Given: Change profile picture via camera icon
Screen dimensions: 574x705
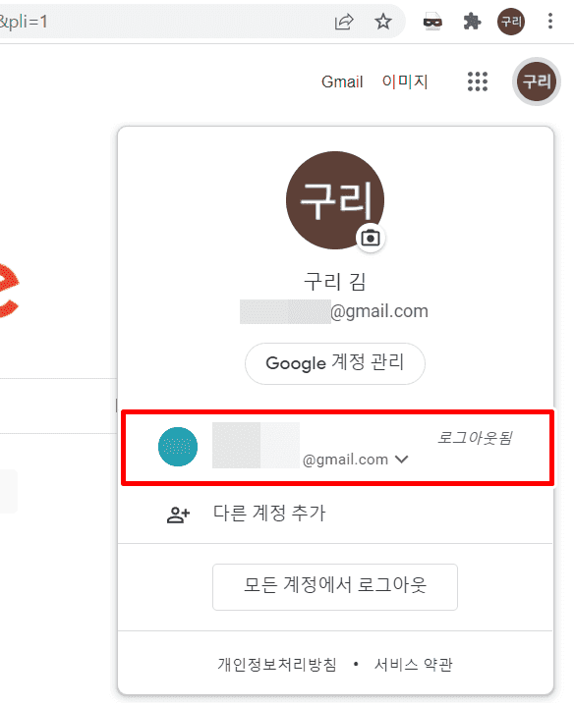Looking at the screenshot, I should (x=371, y=238).
